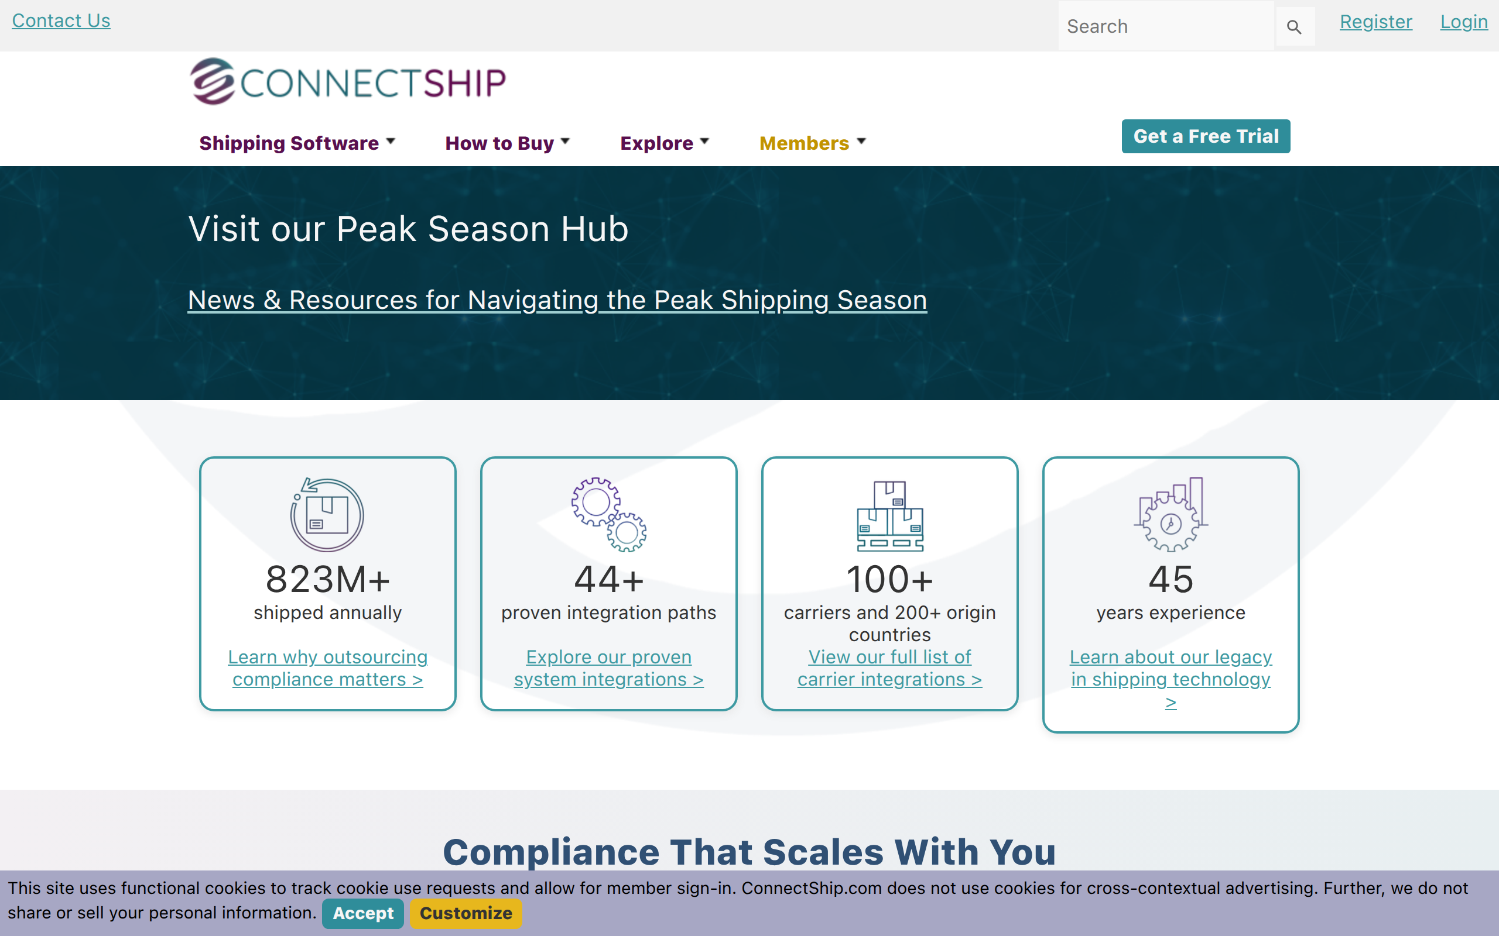The height and width of the screenshot is (936, 1499).
Task: Click the Register link
Action: coord(1375,22)
